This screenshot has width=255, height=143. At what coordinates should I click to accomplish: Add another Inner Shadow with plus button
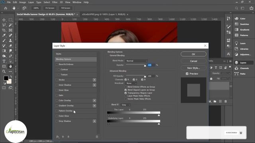point(94,85)
